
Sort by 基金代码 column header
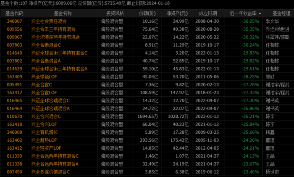coord(14,13)
